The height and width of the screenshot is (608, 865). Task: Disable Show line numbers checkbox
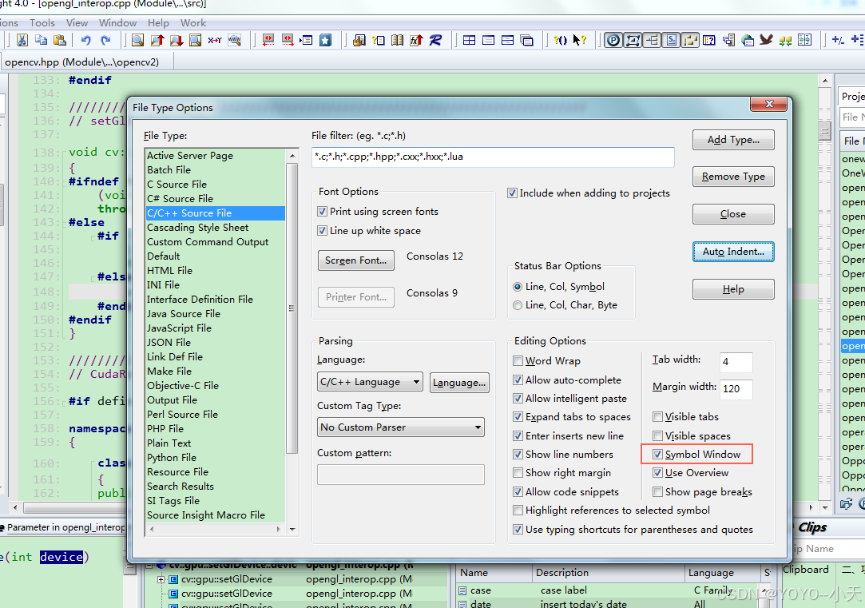point(518,454)
